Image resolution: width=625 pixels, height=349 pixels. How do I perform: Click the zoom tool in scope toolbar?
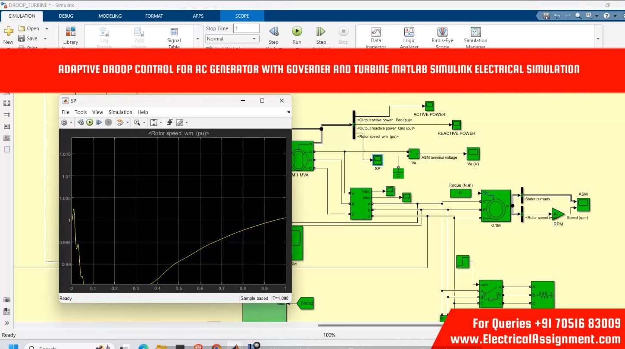click(x=137, y=123)
